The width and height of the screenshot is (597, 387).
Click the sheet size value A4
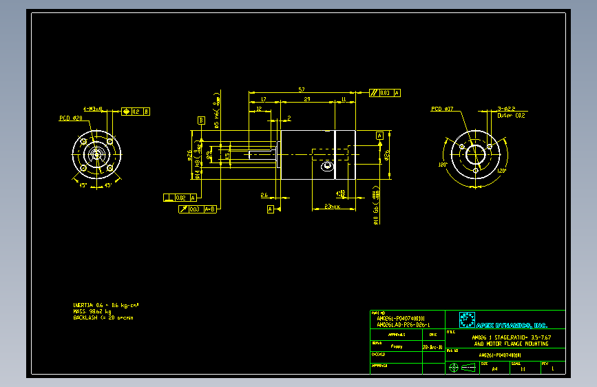tap(494, 369)
